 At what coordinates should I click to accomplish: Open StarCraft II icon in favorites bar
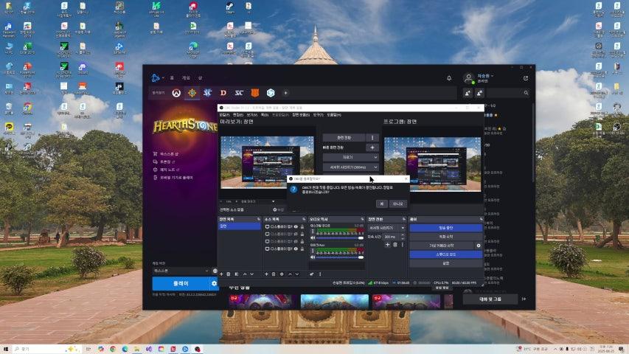207,93
